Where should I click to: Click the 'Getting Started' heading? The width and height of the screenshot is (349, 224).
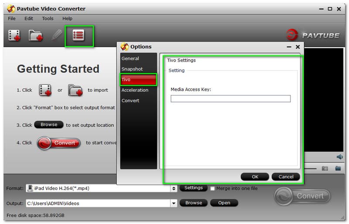pos(58,69)
